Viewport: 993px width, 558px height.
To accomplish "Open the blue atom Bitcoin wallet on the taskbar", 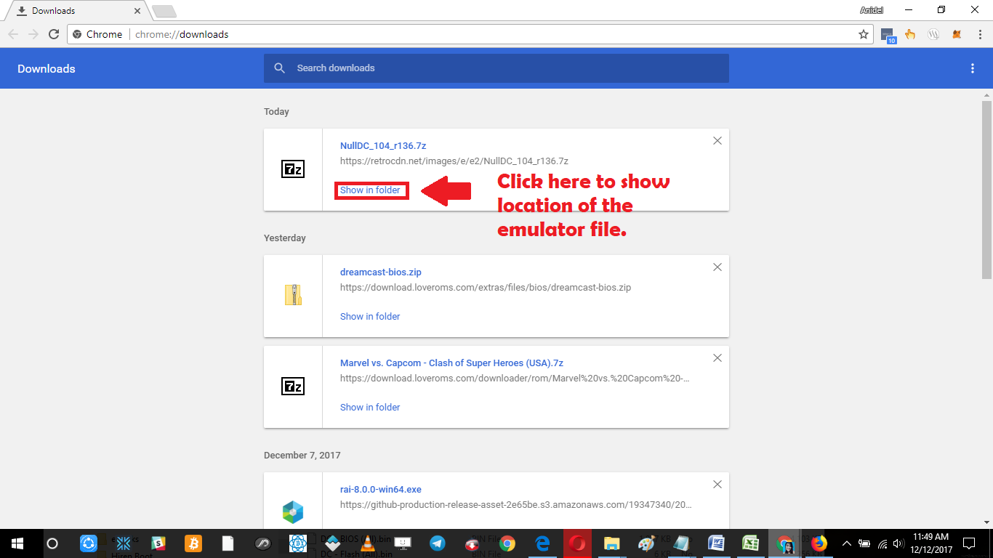I will [x=297, y=543].
